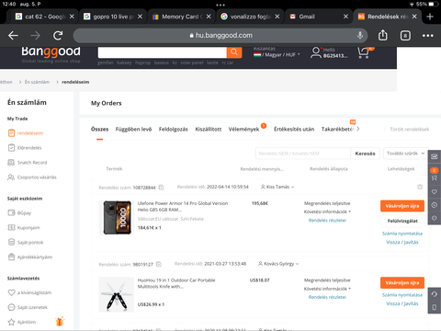
Task: Open the share sheet icon
Action: (383, 35)
